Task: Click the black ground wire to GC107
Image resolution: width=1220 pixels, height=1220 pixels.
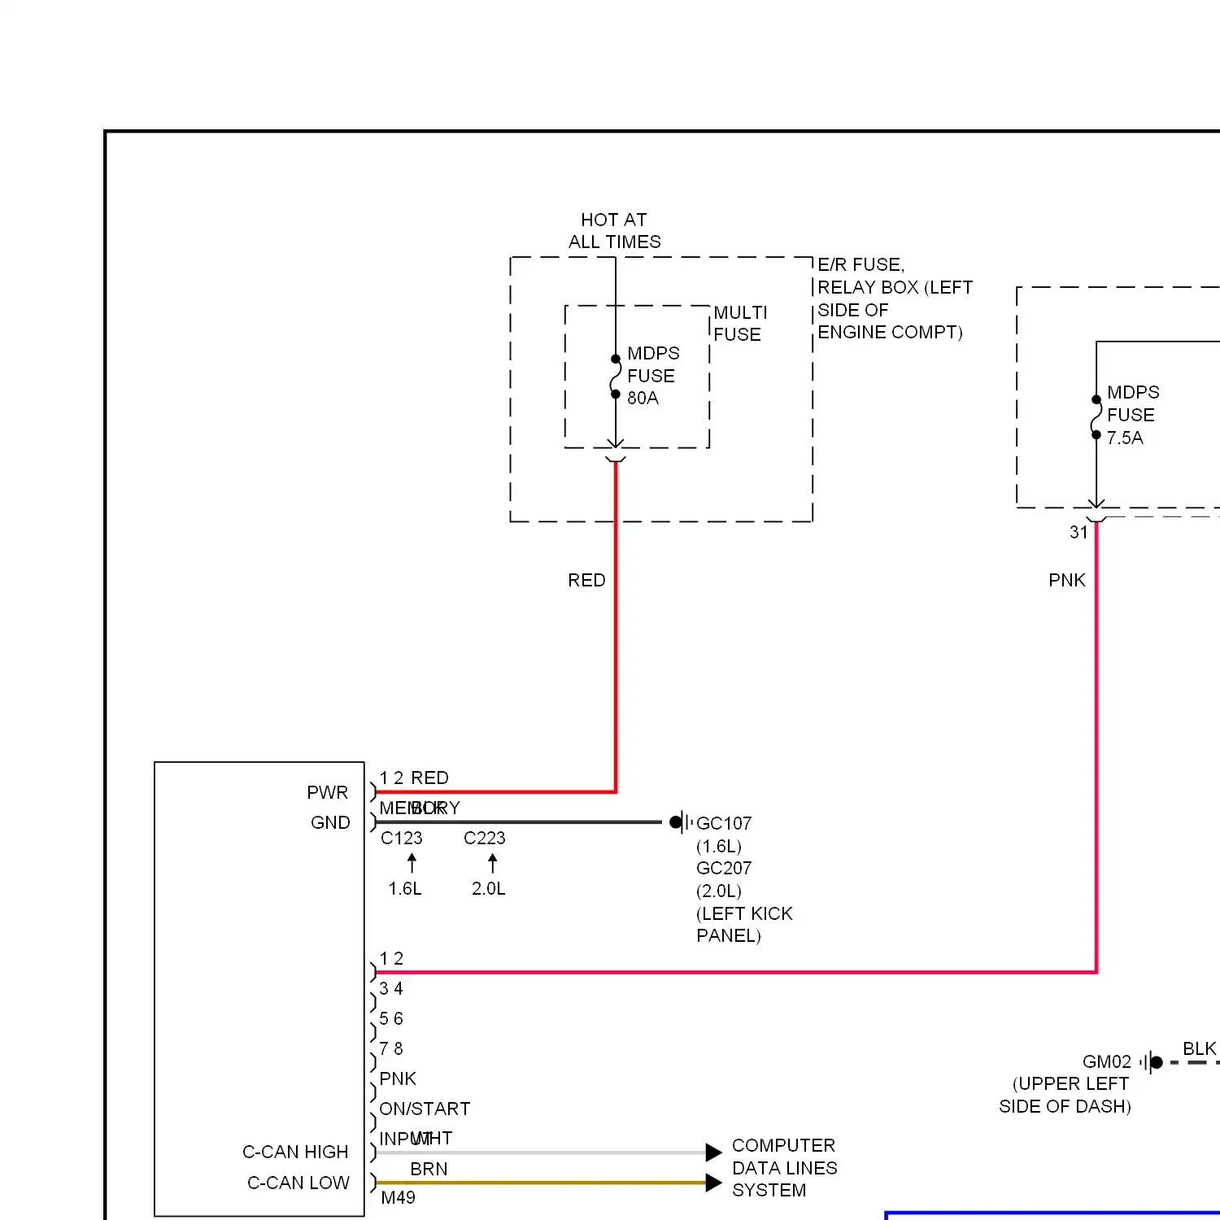Action: point(518,822)
